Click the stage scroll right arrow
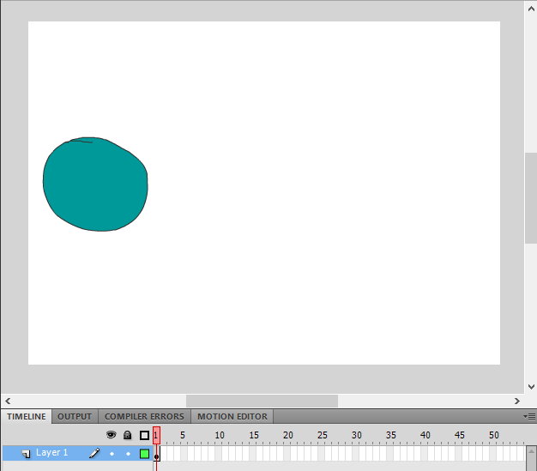Image resolution: width=537 pixels, height=471 pixels. coord(516,401)
